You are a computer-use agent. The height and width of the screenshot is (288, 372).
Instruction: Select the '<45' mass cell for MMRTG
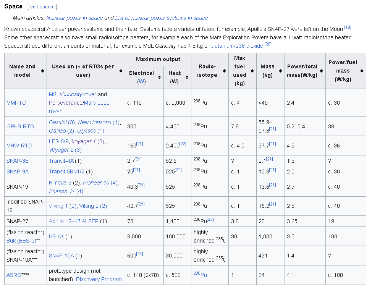click(270, 103)
